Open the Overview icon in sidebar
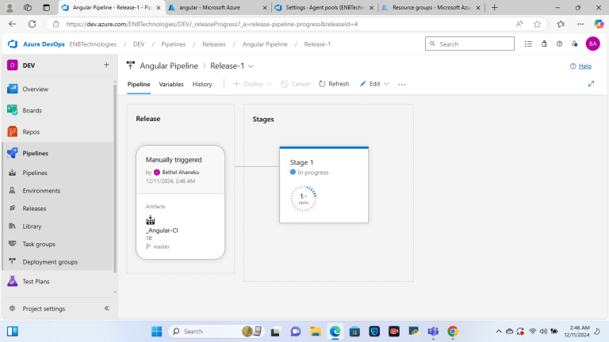 click(x=13, y=89)
